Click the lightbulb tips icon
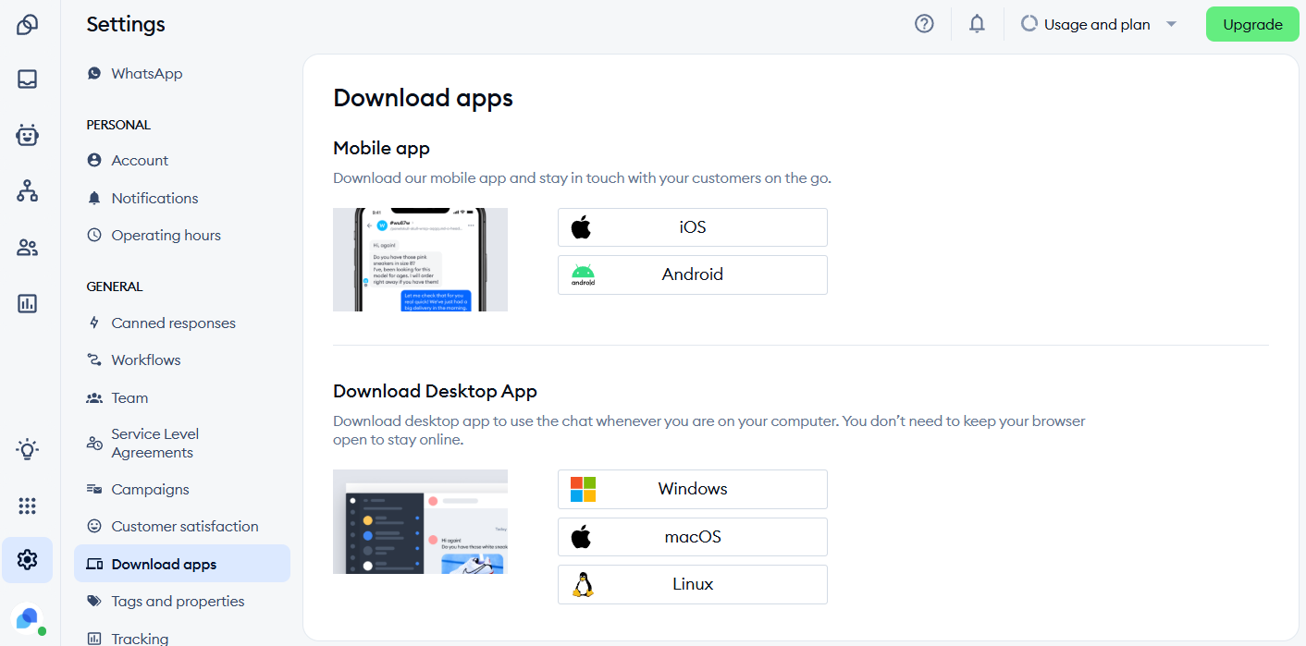1306x646 pixels. [28, 450]
